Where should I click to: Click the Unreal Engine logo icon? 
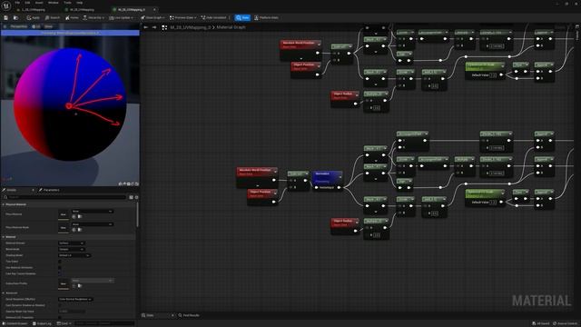click(6, 5)
